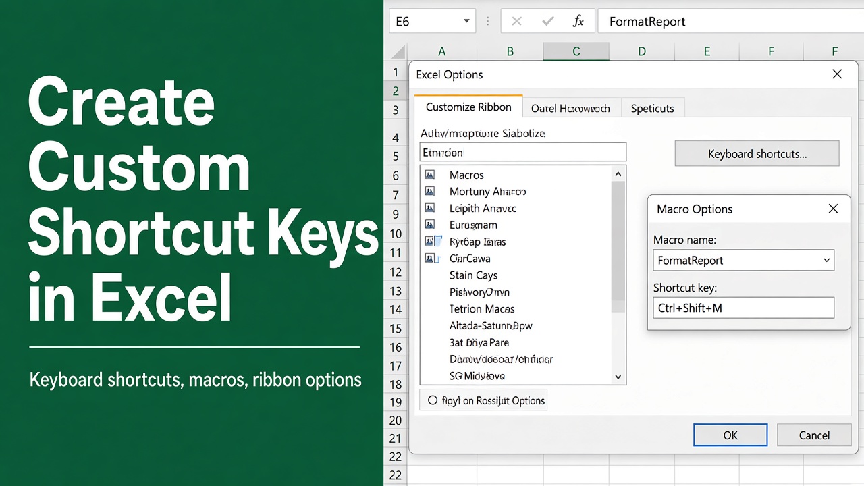This screenshot has height=486, width=864.
Task: Select column B header
Action: (x=510, y=51)
